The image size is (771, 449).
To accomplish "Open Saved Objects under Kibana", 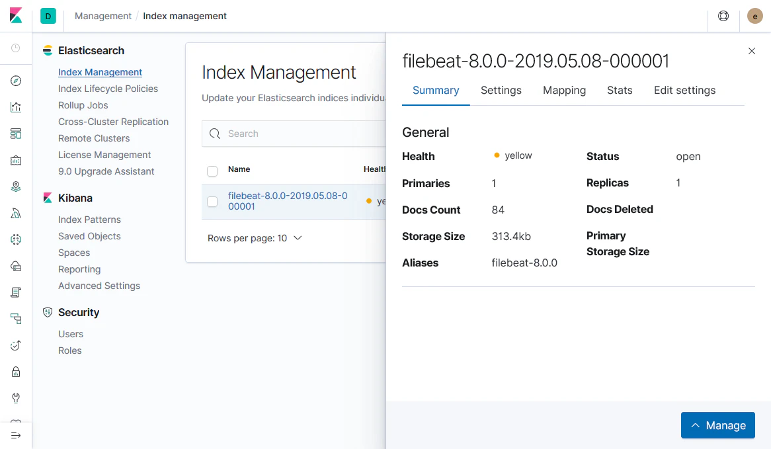I will [89, 236].
